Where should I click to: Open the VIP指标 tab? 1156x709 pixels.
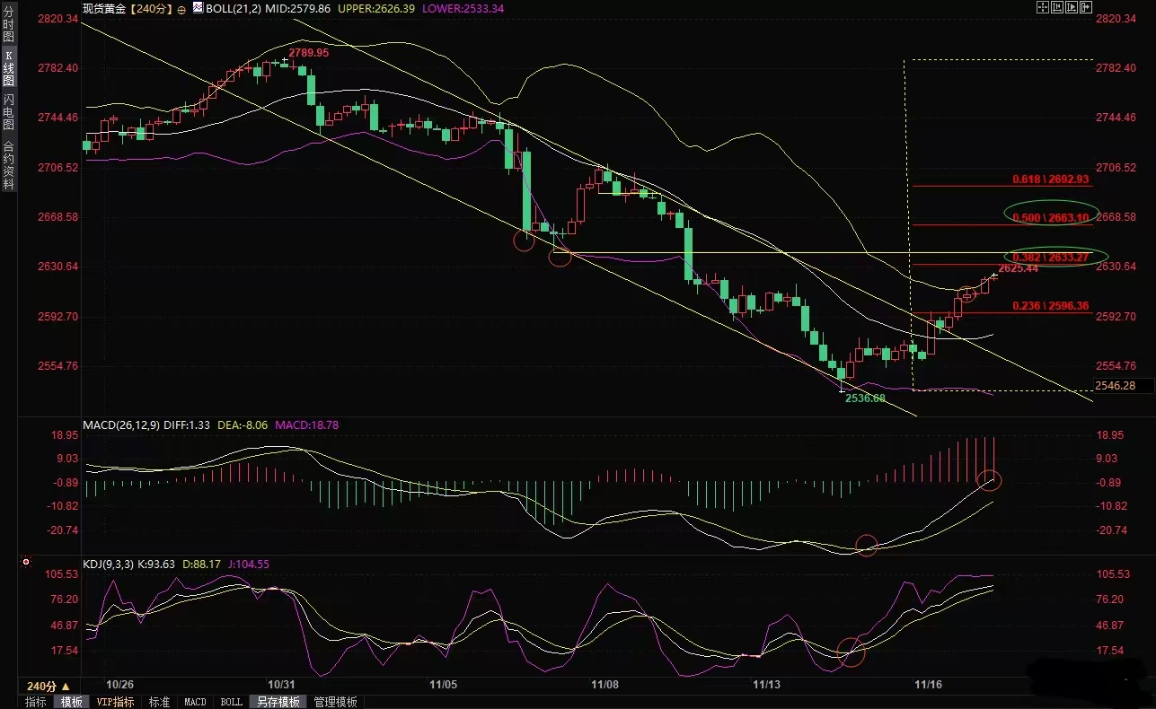click(x=116, y=702)
